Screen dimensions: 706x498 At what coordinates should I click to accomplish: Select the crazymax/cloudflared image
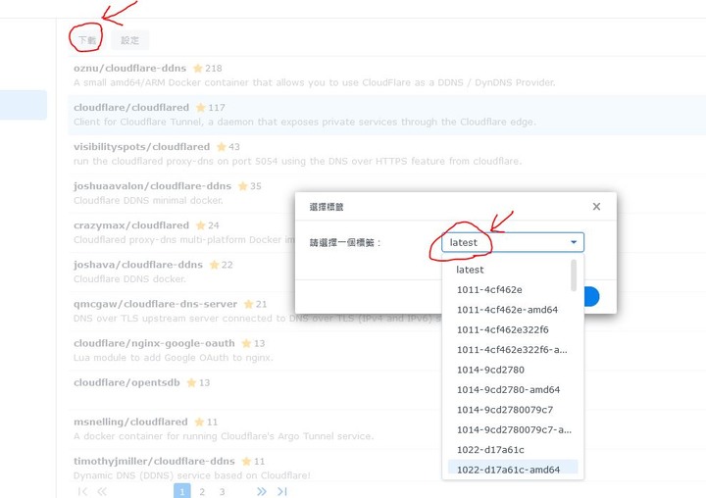point(181,232)
